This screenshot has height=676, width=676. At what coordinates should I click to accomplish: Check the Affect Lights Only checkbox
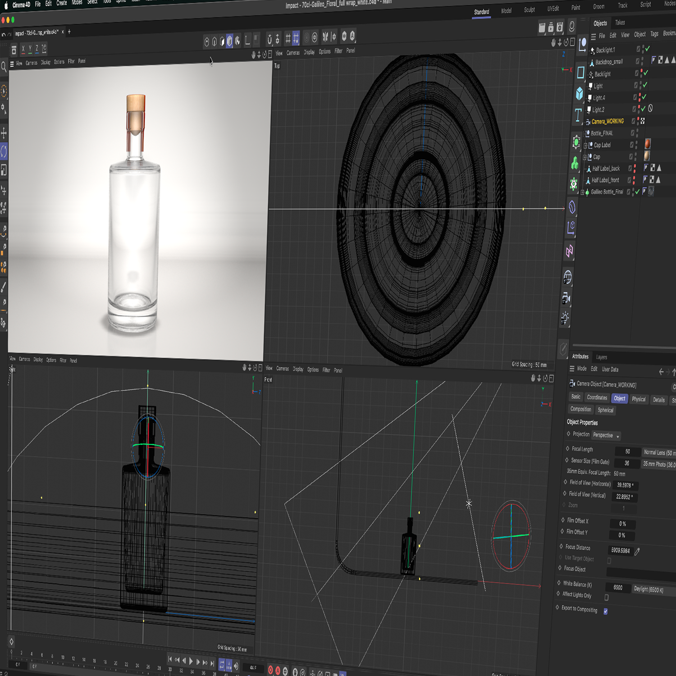tap(606, 597)
